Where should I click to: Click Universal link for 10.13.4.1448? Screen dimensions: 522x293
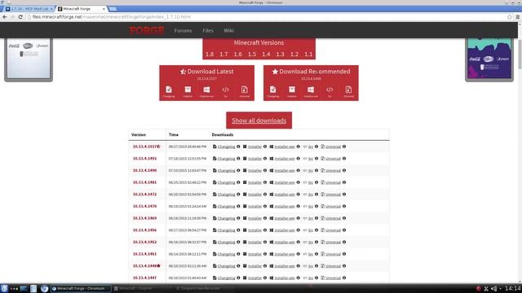click(x=334, y=266)
